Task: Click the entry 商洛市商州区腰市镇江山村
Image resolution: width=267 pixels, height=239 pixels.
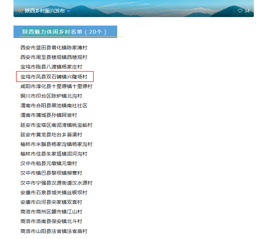Action: point(51,212)
